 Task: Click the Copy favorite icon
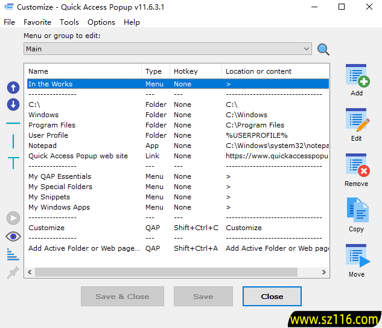(356, 211)
